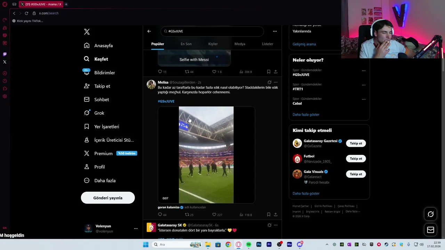Open Grok from X sidebar
This screenshot has width=445, height=250.
[94, 113]
